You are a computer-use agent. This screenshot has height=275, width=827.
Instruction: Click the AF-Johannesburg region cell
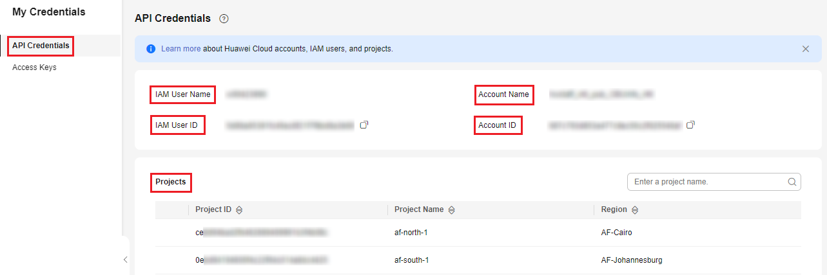[631, 260]
